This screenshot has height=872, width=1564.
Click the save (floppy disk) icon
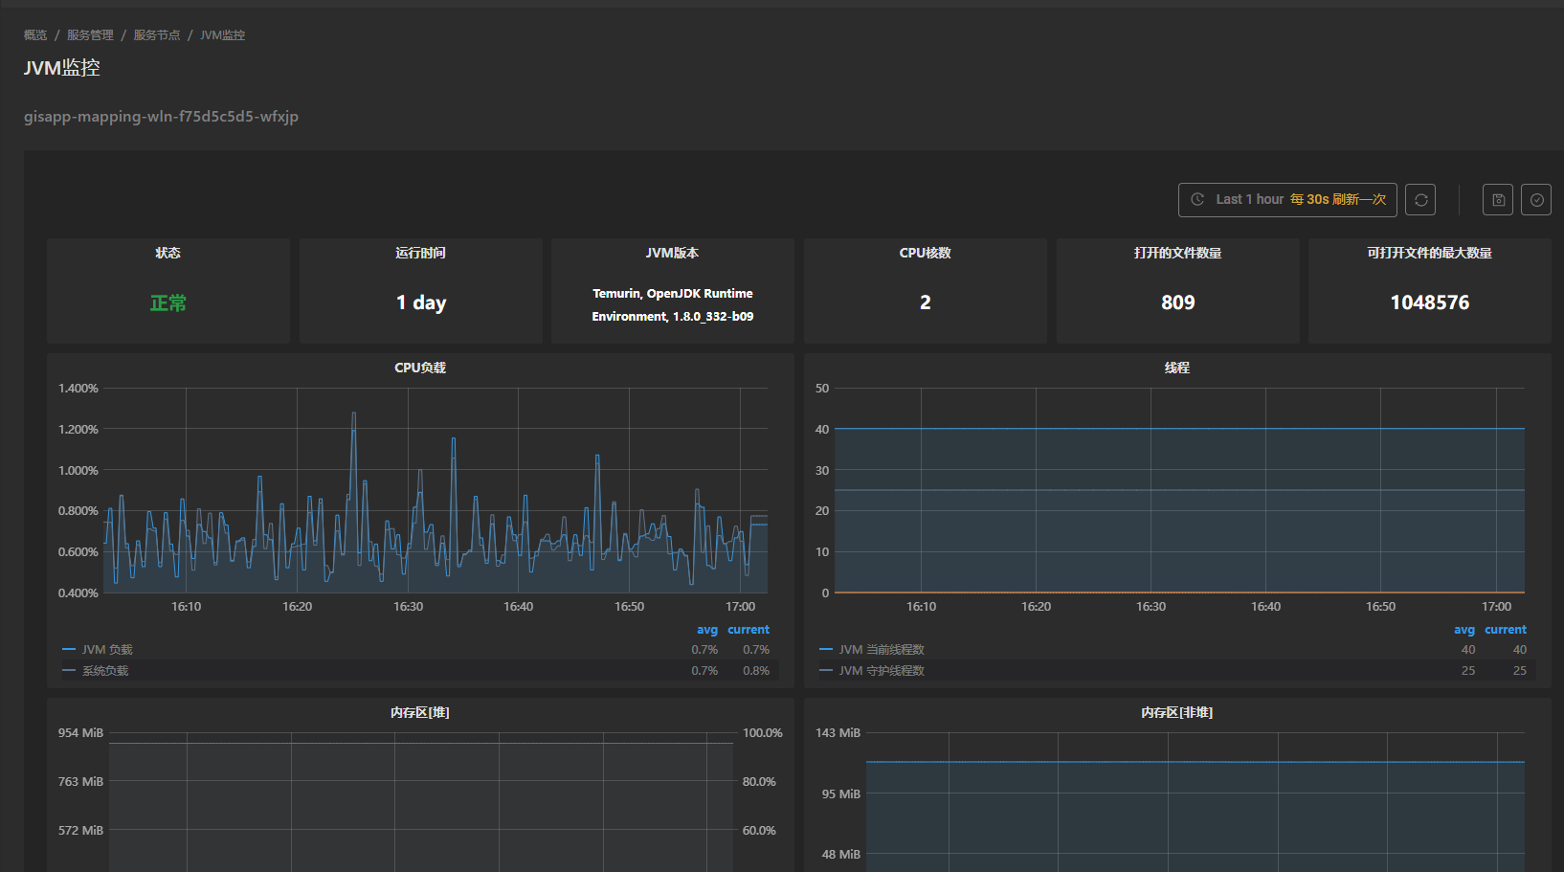tap(1498, 199)
